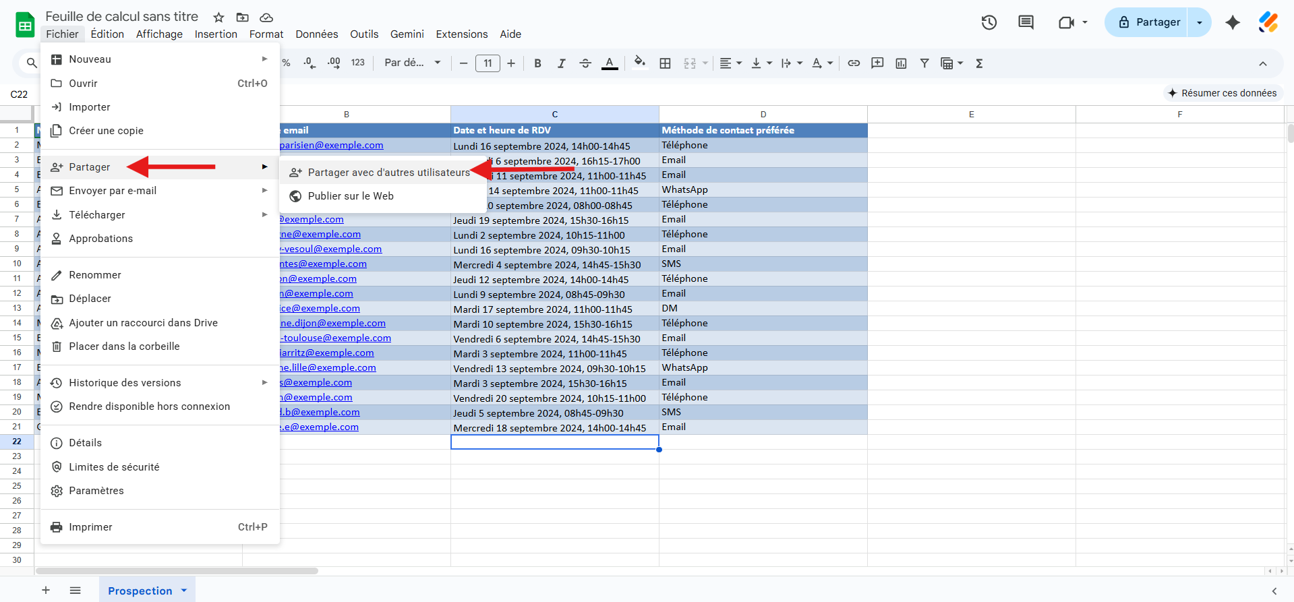The image size is (1294, 602).
Task: Open the borders tool
Action: pos(665,63)
